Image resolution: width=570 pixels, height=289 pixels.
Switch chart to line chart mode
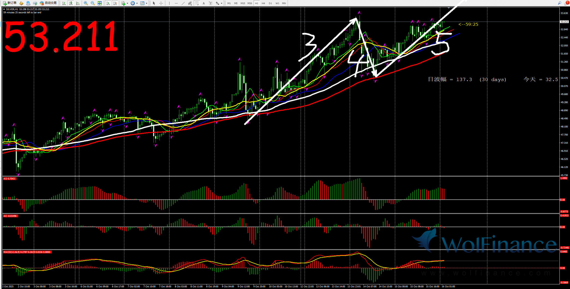point(78,3)
